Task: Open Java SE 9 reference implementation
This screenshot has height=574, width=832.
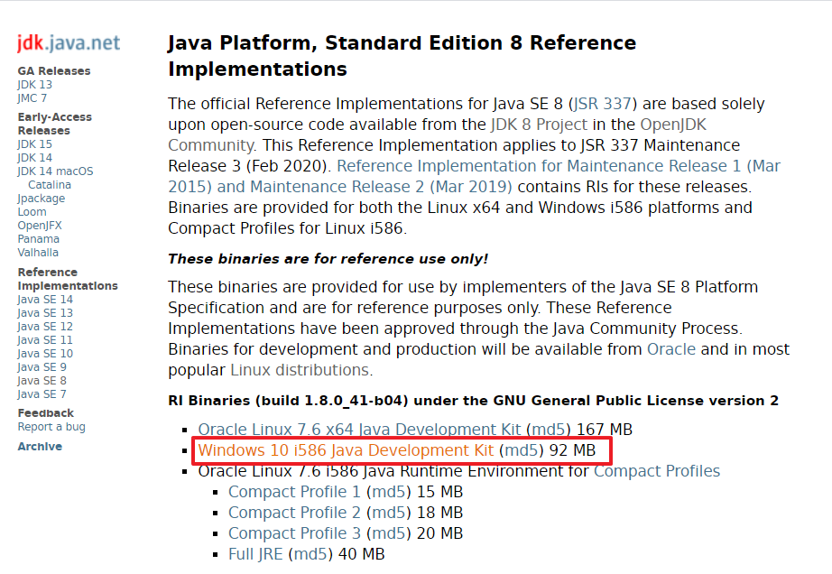Action: 42,367
